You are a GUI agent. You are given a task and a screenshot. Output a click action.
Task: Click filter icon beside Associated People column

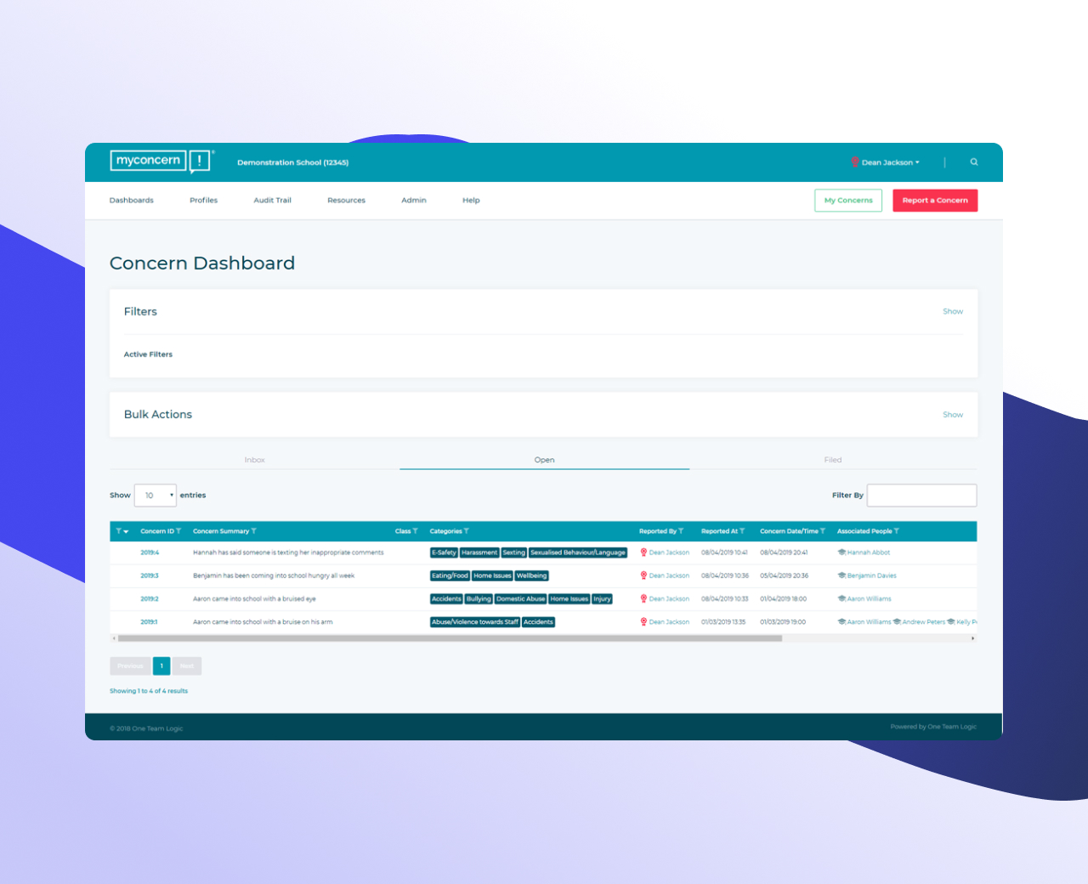[897, 531]
